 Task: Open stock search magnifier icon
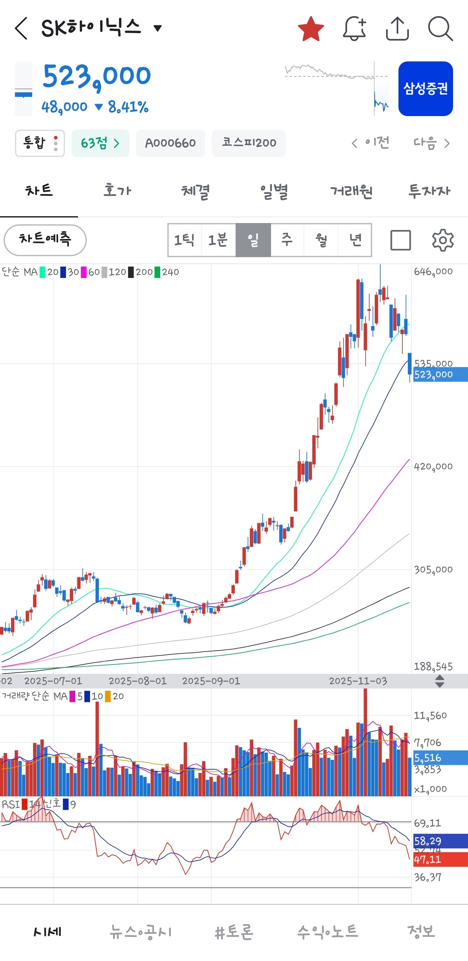(x=440, y=28)
